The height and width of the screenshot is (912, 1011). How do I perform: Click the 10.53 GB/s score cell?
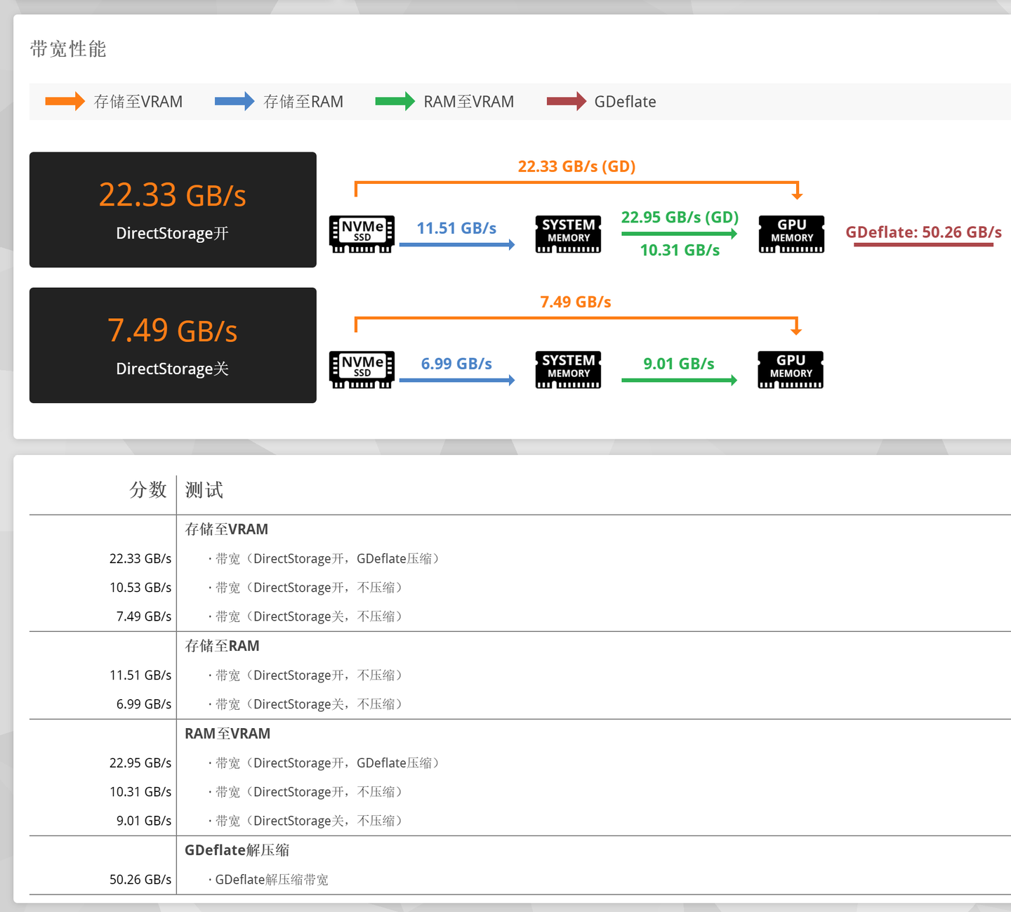point(140,588)
